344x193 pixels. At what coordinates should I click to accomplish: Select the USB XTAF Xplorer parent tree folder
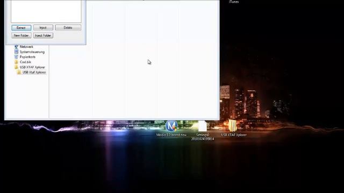(x=32, y=67)
